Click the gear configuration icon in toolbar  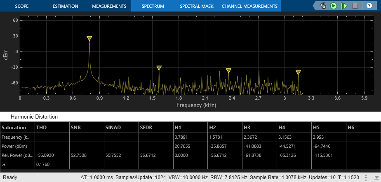tap(323, 6)
